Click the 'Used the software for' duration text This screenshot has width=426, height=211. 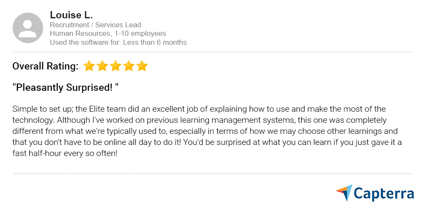tap(118, 42)
